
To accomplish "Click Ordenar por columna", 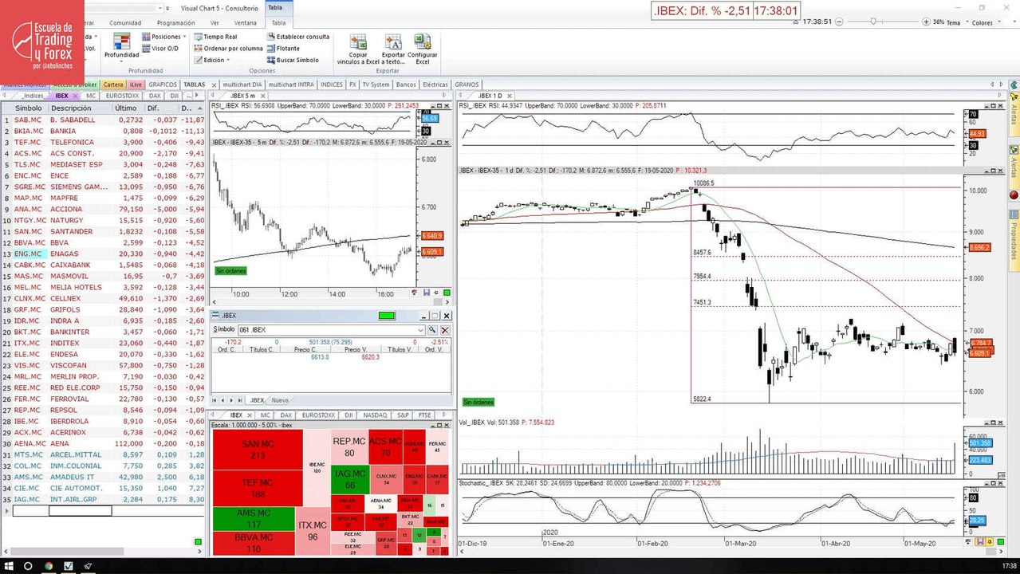I will (227, 49).
